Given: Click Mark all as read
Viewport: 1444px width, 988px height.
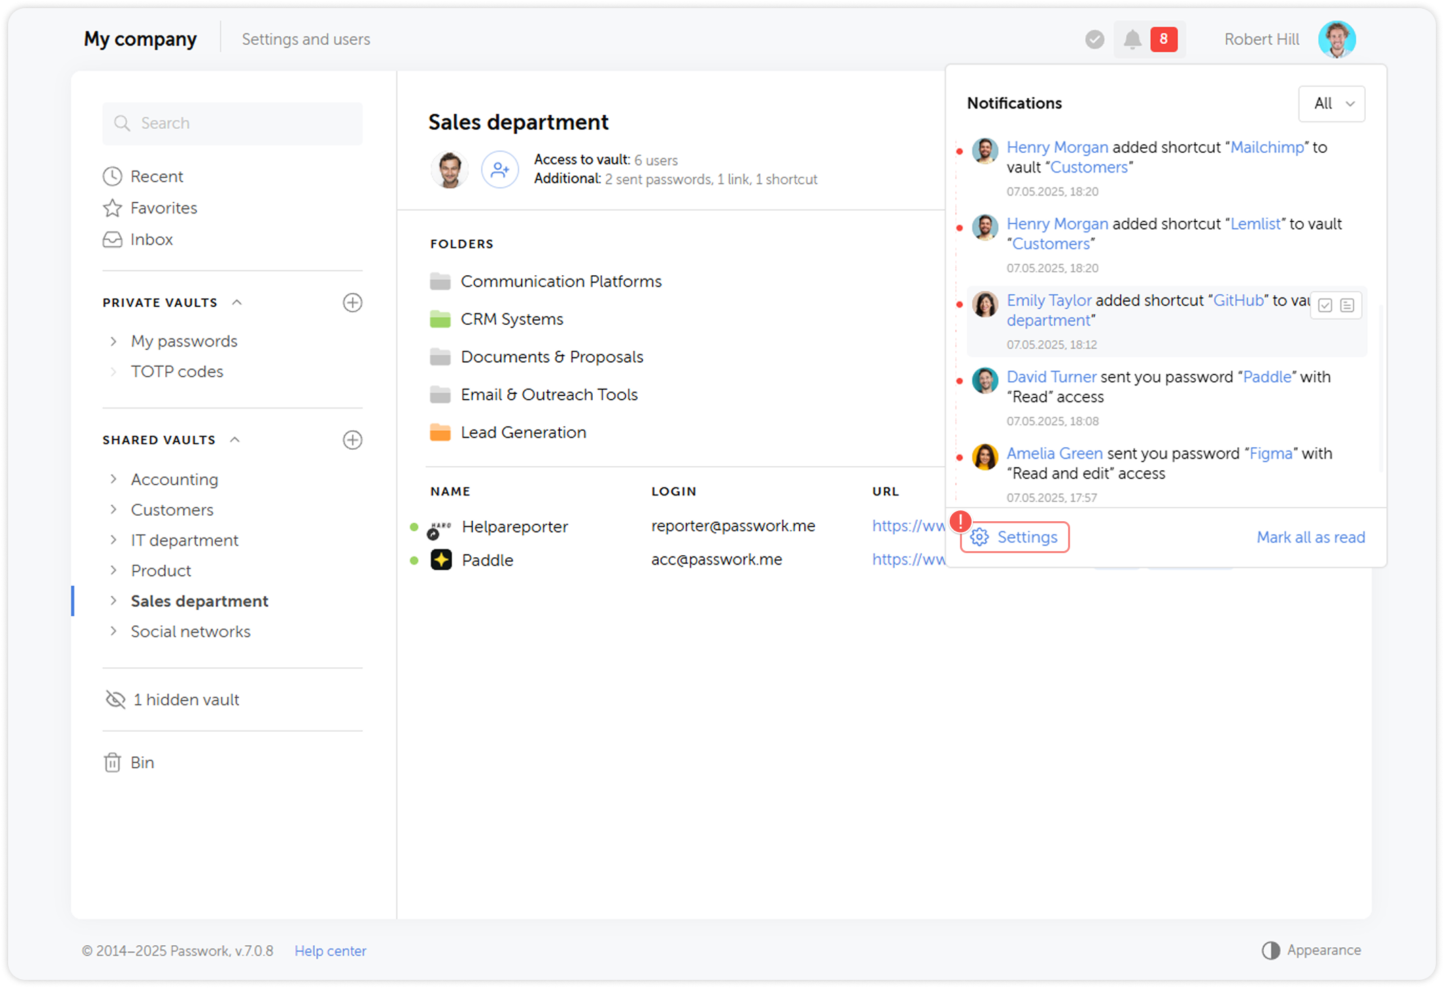Looking at the screenshot, I should click(x=1311, y=537).
